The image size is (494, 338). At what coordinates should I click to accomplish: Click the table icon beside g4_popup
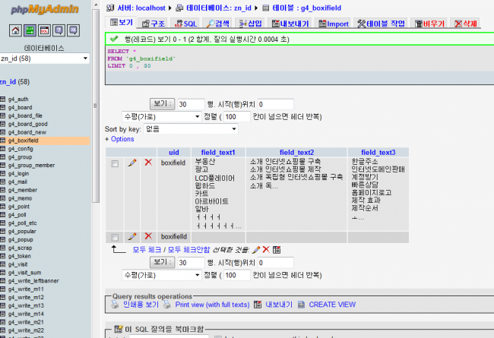[x=2, y=239]
